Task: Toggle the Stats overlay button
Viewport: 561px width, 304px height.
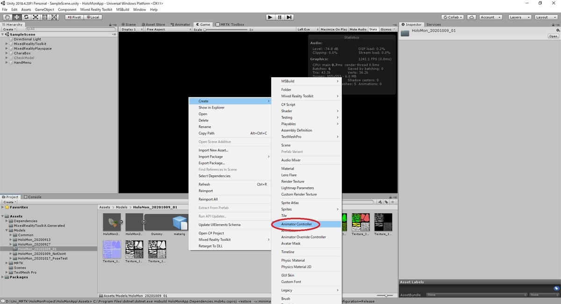Action: (x=373, y=29)
